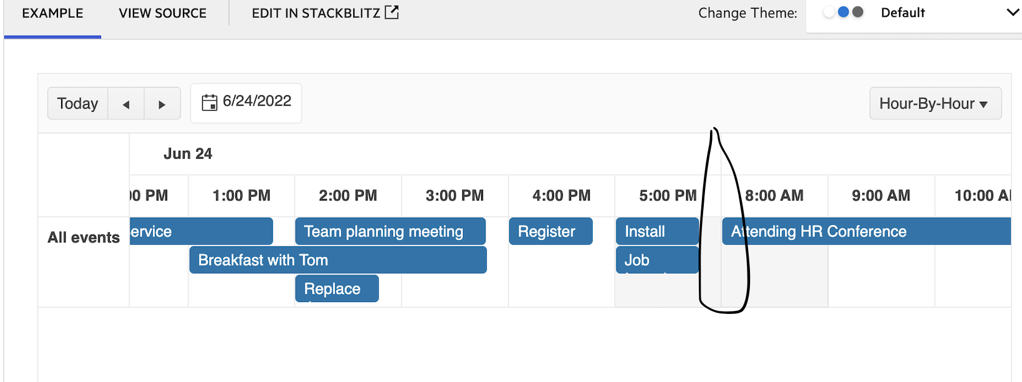1022x382 pixels.
Task: Open the Hour-By-Hour view dropdown
Action: click(x=935, y=104)
